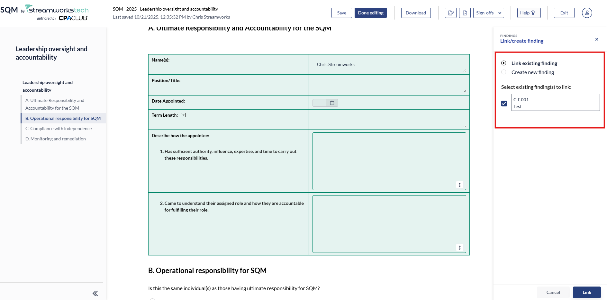Open the Help menu

(529, 13)
